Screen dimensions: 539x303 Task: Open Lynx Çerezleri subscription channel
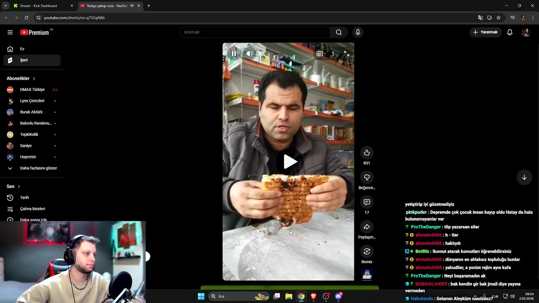tap(32, 101)
